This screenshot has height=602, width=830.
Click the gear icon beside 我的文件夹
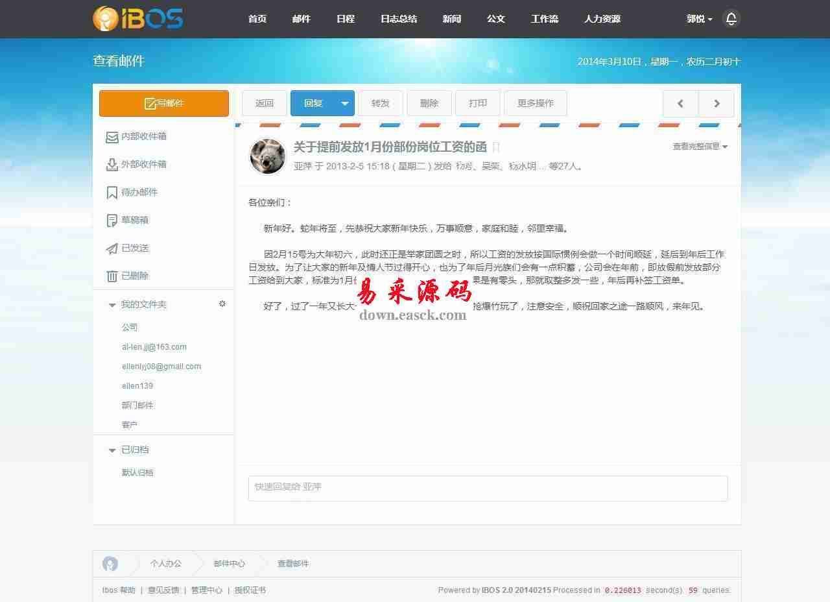tap(222, 304)
